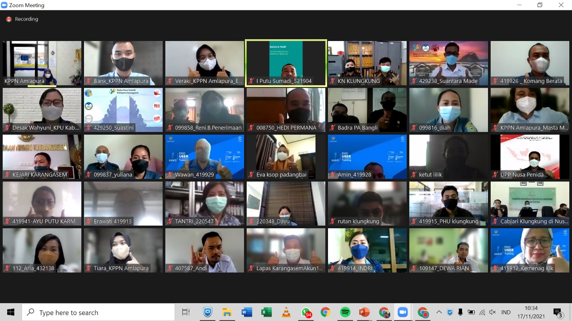Open the Windows Start menu
Viewport: 572px width, 321px height.
click(11, 312)
